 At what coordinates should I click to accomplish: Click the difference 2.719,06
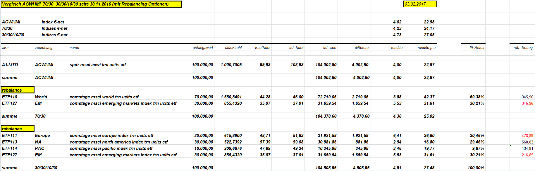[360, 97]
